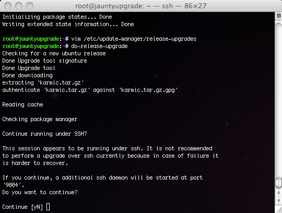Minimize the terminal window

19,6
